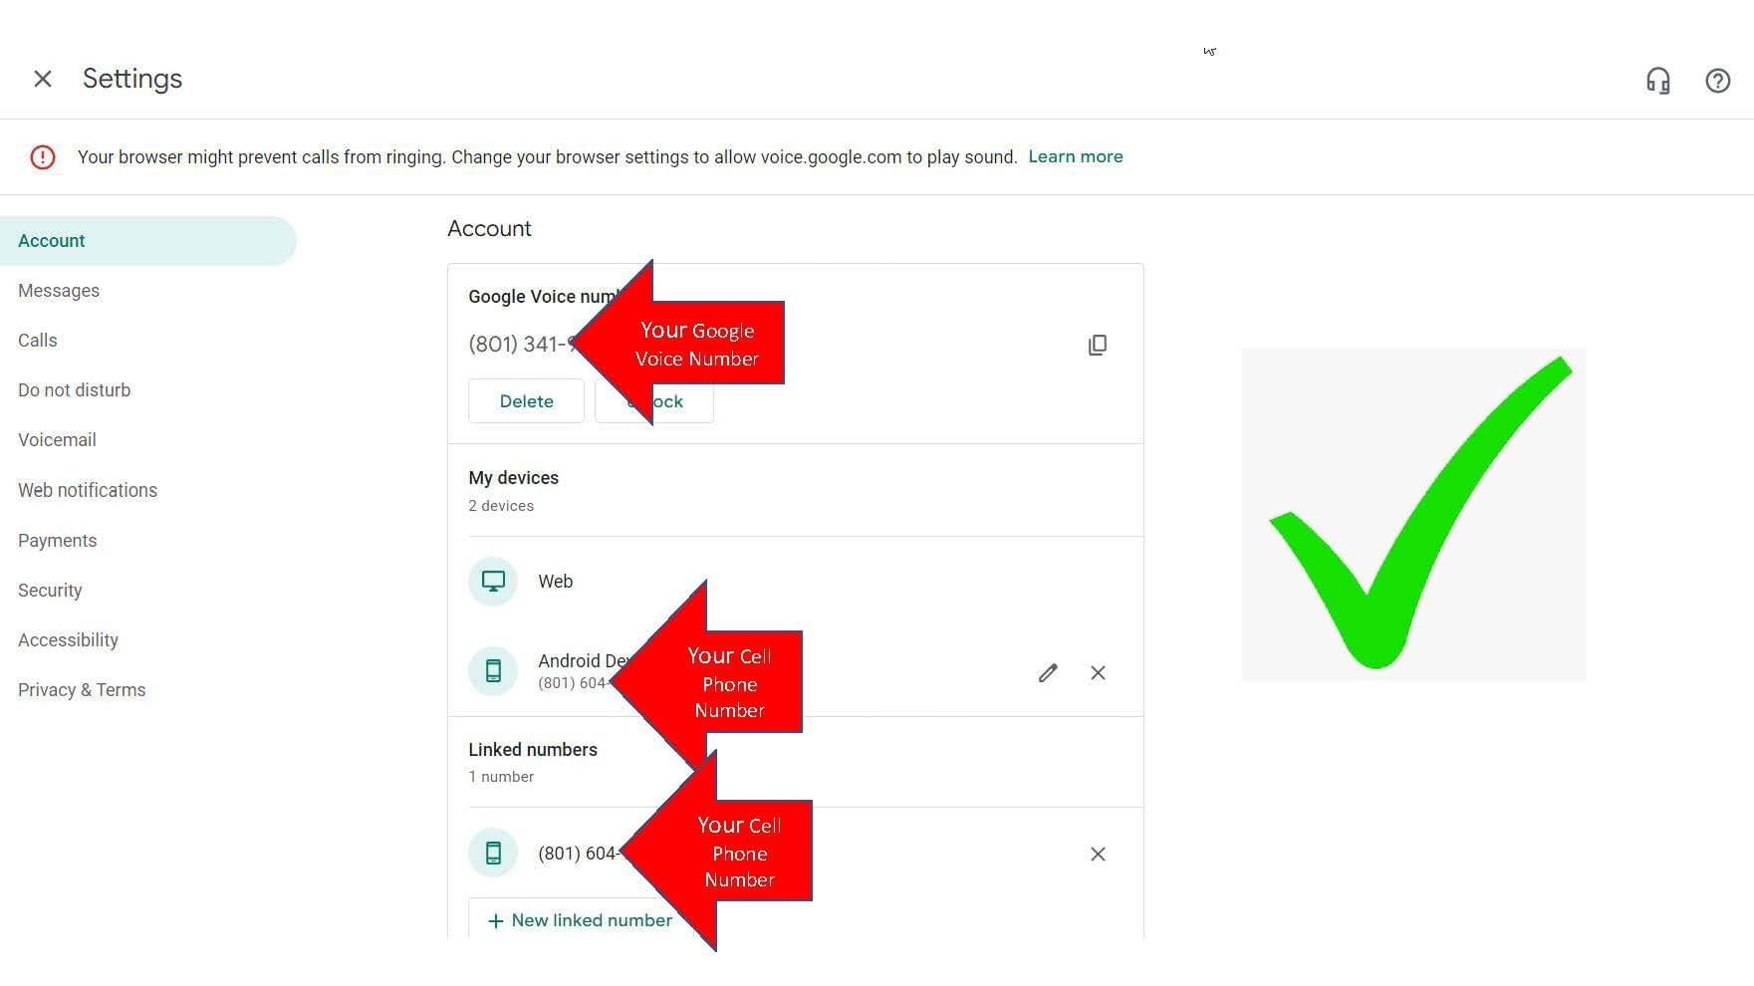The height and width of the screenshot is (986, 1754).
Task: Navigate to Web notifications
Action: (x=88, y=490)
